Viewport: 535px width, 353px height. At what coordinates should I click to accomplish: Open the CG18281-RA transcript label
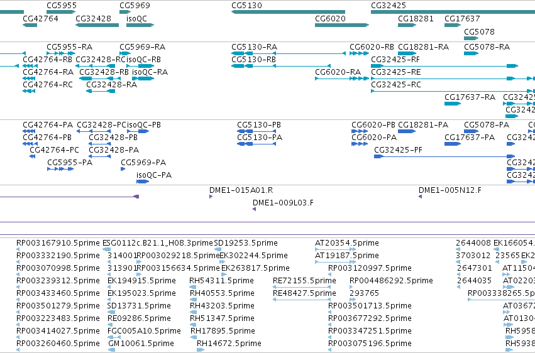pos(424,47)
